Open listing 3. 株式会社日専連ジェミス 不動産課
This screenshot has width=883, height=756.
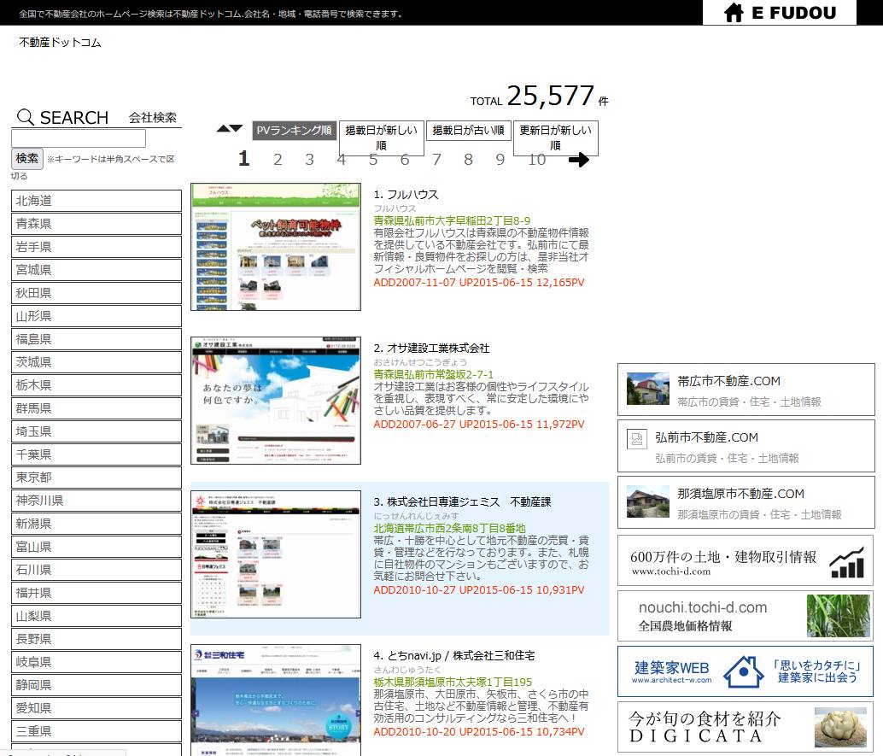[x=462, y=502]
